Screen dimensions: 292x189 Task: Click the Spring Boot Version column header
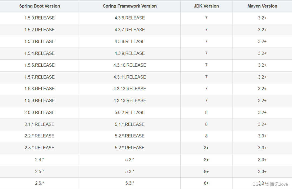coord(39,6)
